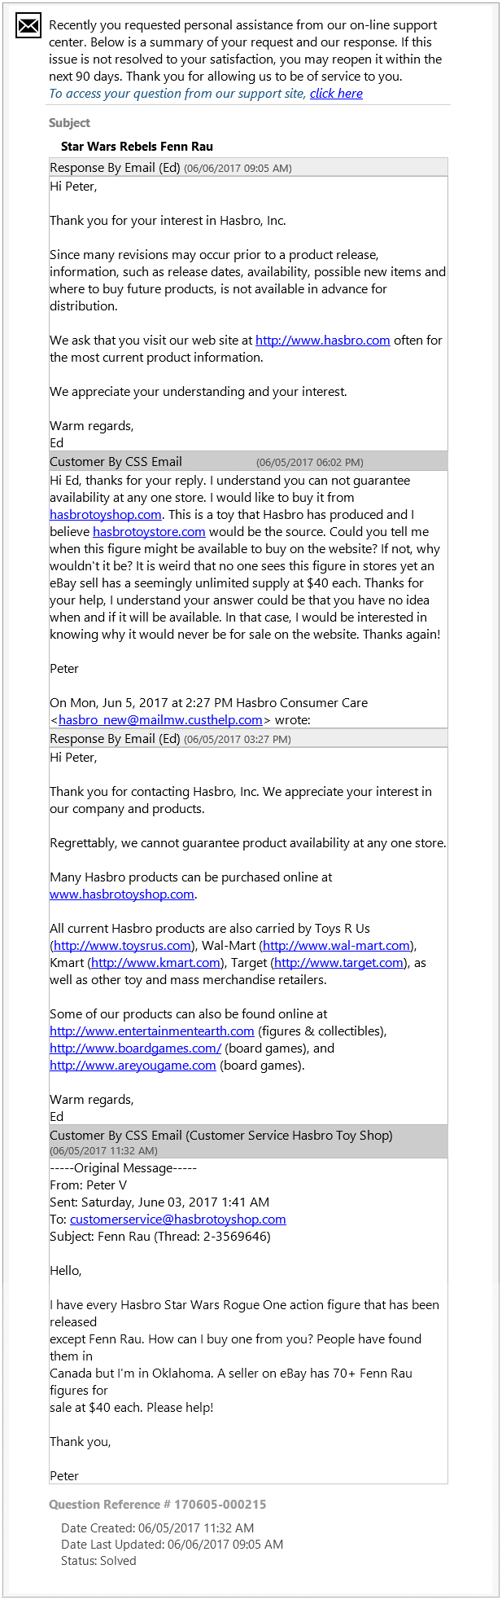Click the subject "Star Wars Rebels Fenn Rau"
The height and width of the screenshot is (1600, 502).
pyautogui.click(x=137, y=147)
